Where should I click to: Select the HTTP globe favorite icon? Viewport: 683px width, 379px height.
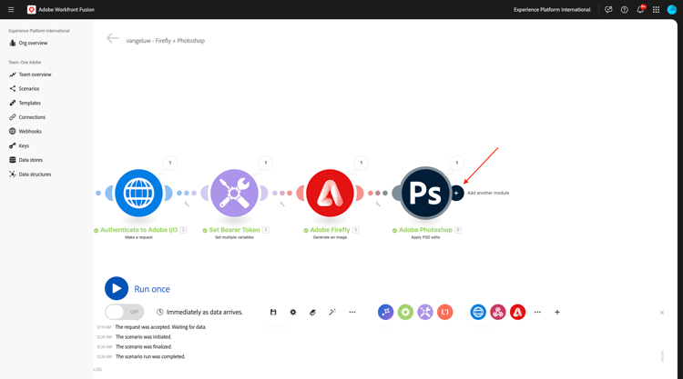(x=478, y=312)
